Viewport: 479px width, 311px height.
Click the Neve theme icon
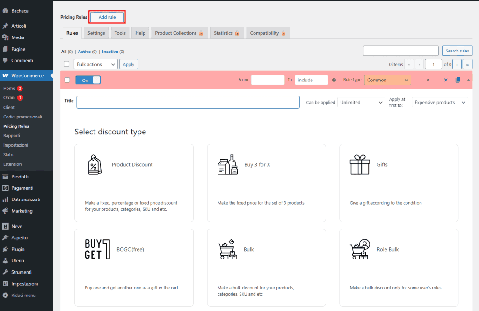pos(5,226)
